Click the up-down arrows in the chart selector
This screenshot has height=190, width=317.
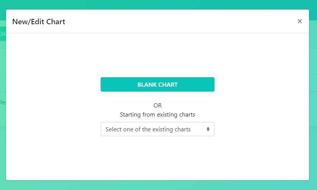(x=208, y=129)
